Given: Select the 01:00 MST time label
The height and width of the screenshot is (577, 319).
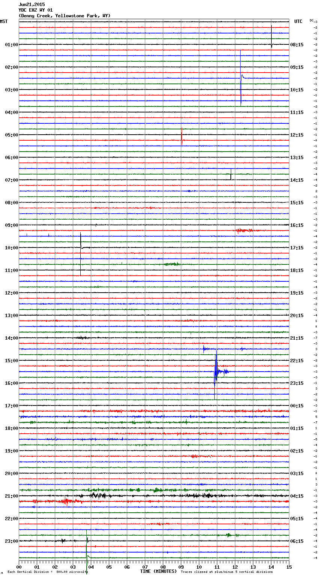Looking at the screenshot, I should coord(12,45).
